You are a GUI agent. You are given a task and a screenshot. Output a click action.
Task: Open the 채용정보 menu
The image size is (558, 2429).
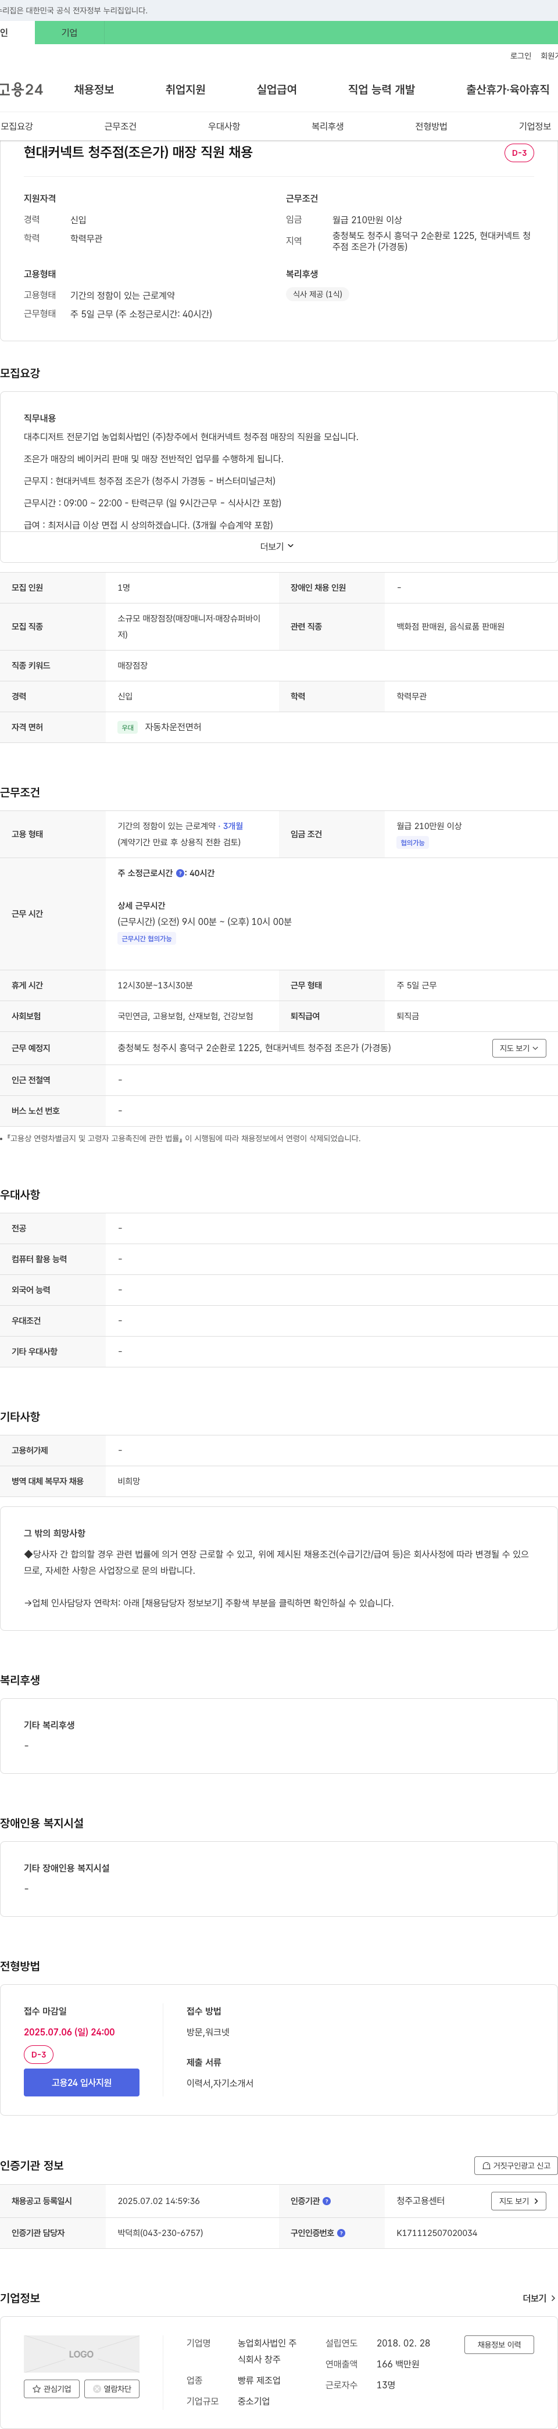click(94, 90)
